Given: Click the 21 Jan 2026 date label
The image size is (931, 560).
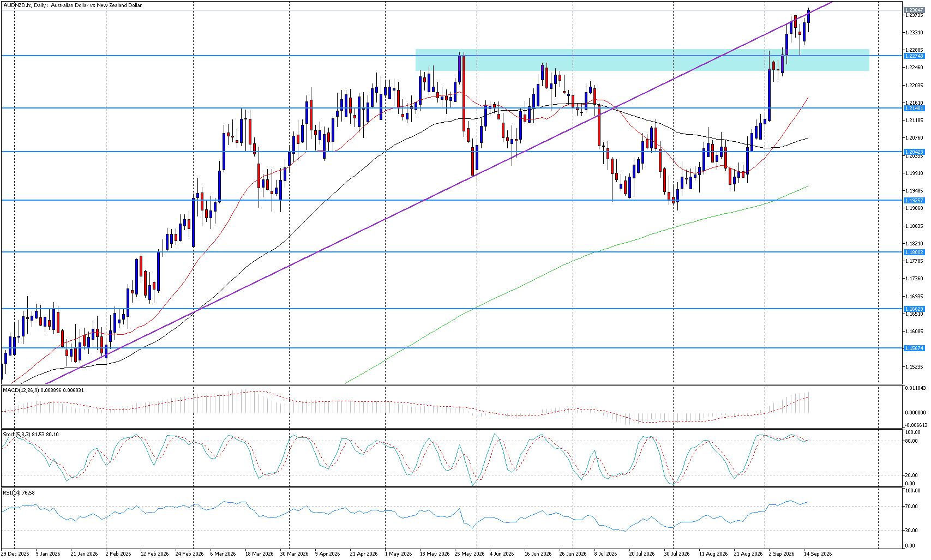Looking at the screenshot, I should click(84, 554).
